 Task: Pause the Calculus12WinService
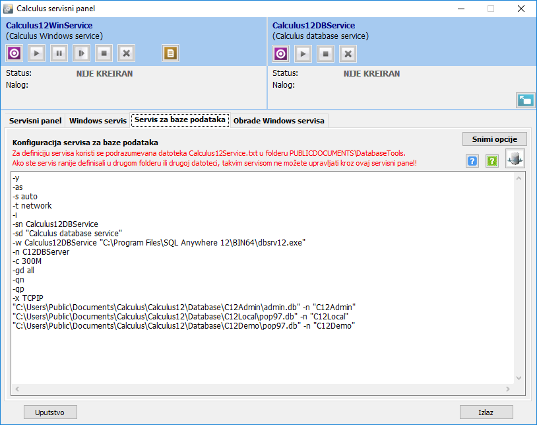(59, 53)
